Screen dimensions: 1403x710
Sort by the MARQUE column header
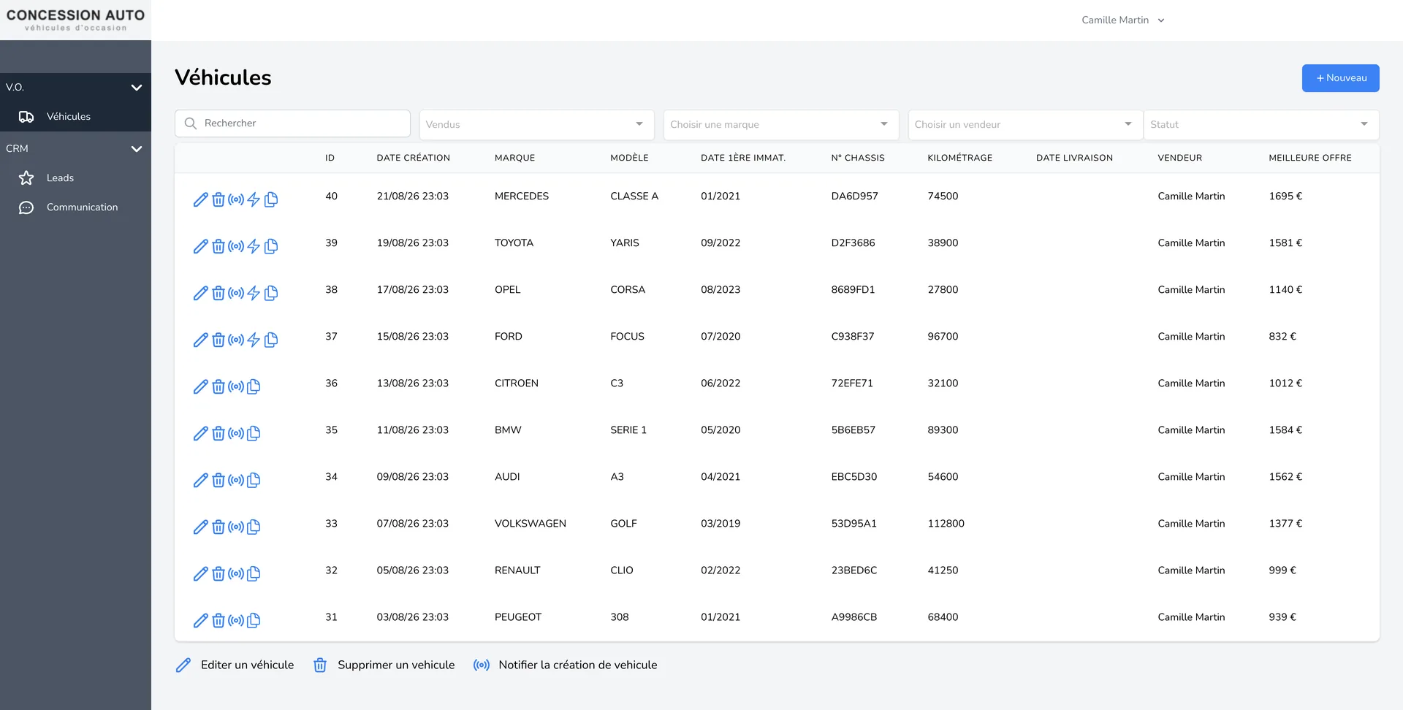pyautogui.click(x=514, y=158)
